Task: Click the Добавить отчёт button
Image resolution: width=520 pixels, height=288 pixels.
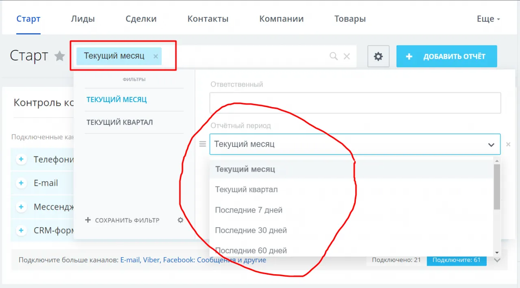Action: point(446,56)
